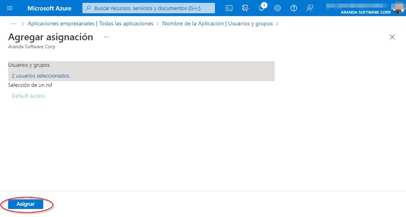Launch Cloud Shell from the top bar
The height and width of the screenshot is (217, 406).
pos(229,8)
